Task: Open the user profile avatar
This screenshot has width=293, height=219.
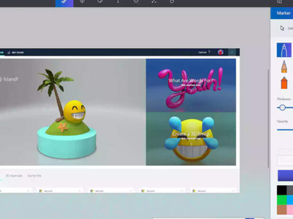Action: [220, 52]
